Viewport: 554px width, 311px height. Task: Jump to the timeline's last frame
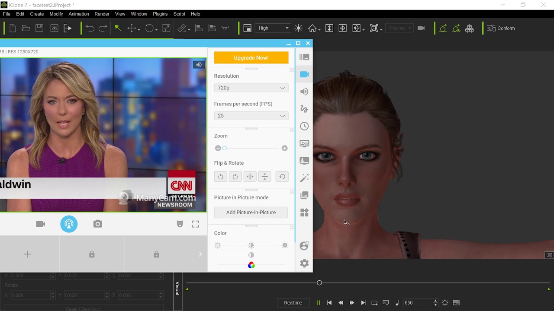[x=363, y=303]
